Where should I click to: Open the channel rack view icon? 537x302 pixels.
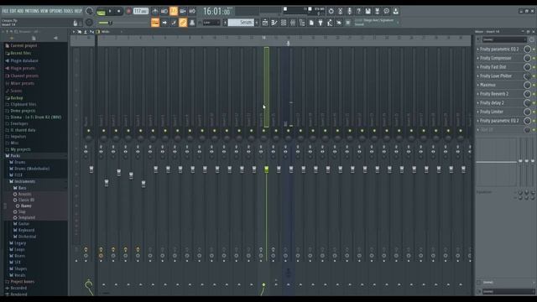[x=284, y=23]
